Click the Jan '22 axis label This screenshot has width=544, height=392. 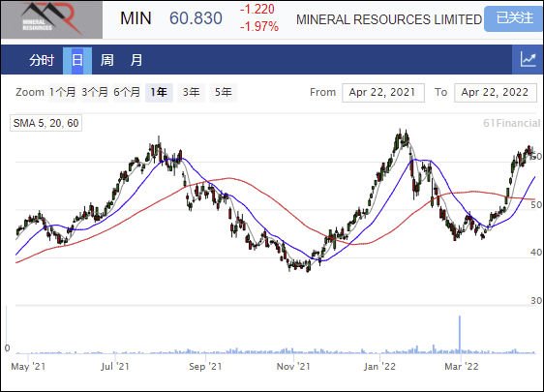pyautogui.click(x=379, y=367)
